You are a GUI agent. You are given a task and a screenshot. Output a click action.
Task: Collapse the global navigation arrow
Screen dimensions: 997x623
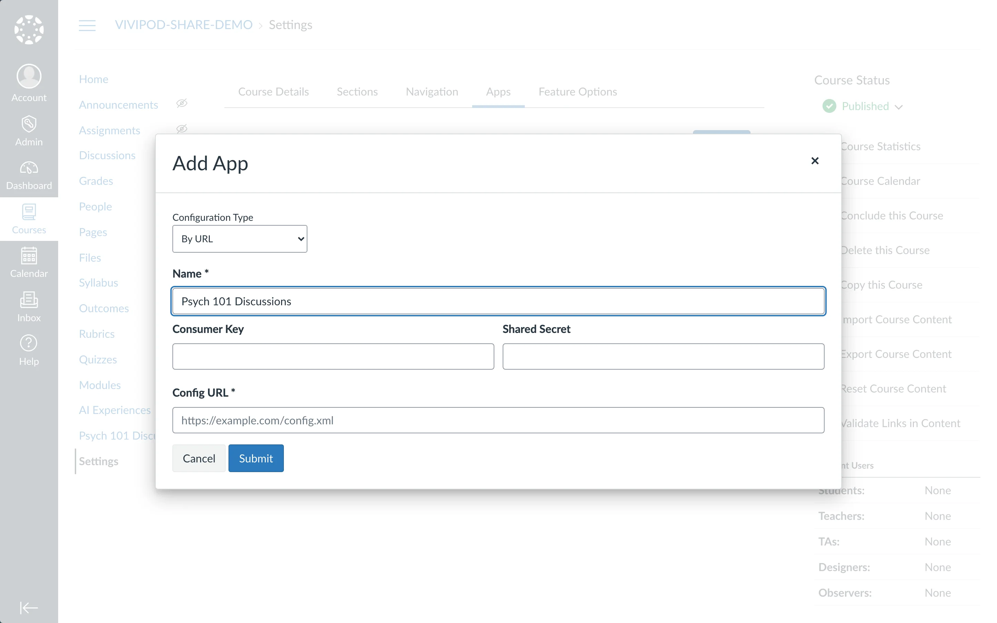click(29, 608)
